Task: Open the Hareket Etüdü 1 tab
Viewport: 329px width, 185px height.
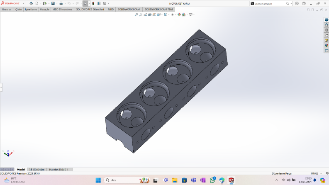Action: pyautogui.click(x=58, y=170)
